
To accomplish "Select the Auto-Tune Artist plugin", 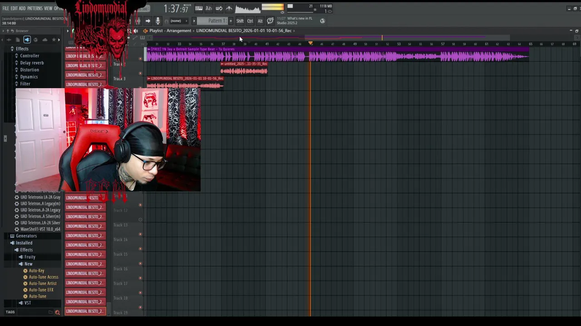I will (x=42, y=283).
